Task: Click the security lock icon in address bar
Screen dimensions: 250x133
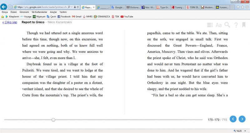Action: point(75,7)
